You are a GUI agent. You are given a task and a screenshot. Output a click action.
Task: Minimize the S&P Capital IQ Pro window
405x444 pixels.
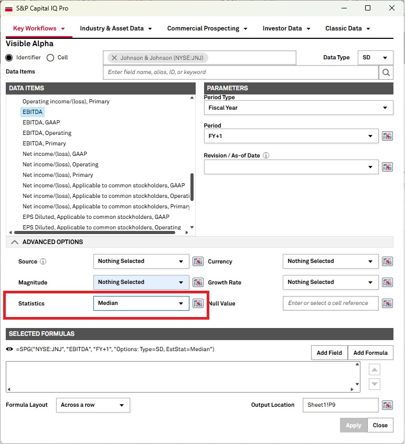(344, 8)
